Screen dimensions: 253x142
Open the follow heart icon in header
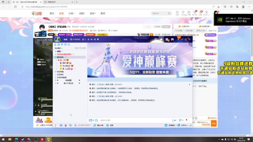pyautogui.click(x=183, y=13)
